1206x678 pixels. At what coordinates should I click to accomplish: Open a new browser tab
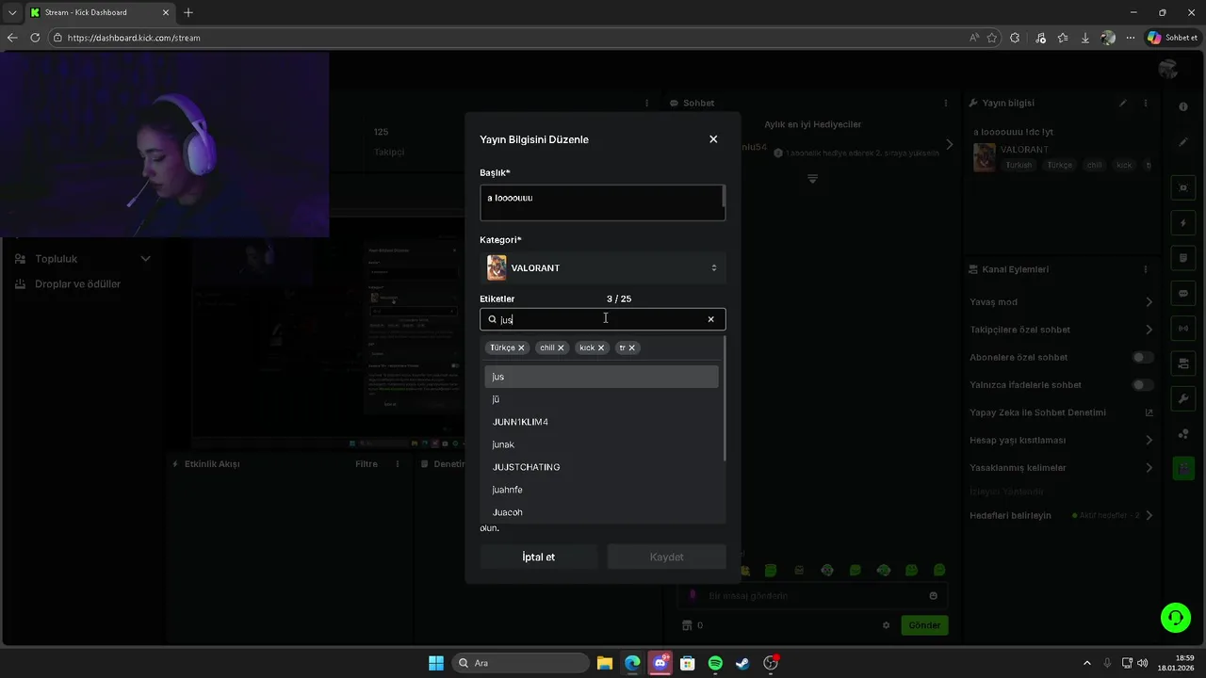(x=188, y=12)
